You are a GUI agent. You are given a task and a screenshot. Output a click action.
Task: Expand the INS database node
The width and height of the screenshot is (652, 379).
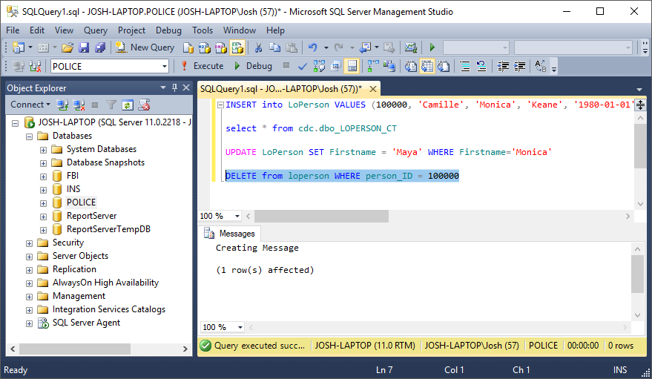click(x=43, y=190)
